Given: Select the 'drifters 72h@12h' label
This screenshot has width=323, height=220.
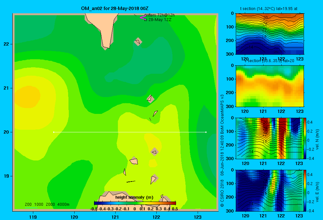Looking at the screenshot, I should (x=160, y=15).
